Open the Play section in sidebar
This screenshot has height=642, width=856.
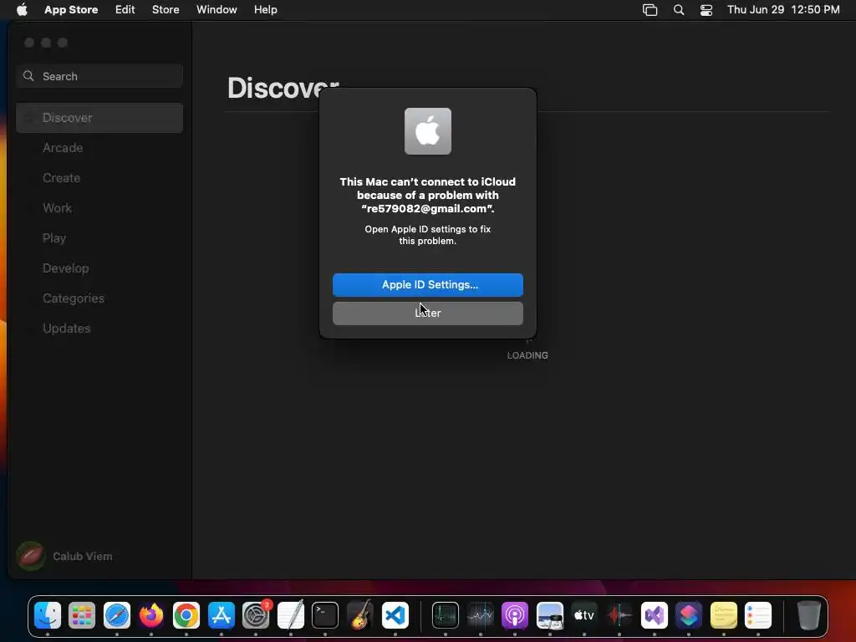tap(99, 238)
